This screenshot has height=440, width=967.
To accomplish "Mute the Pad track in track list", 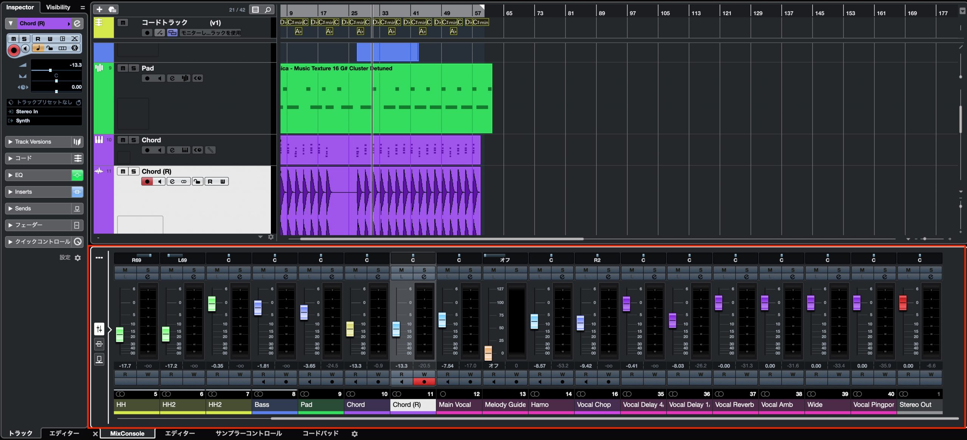I will pos(123,68).
